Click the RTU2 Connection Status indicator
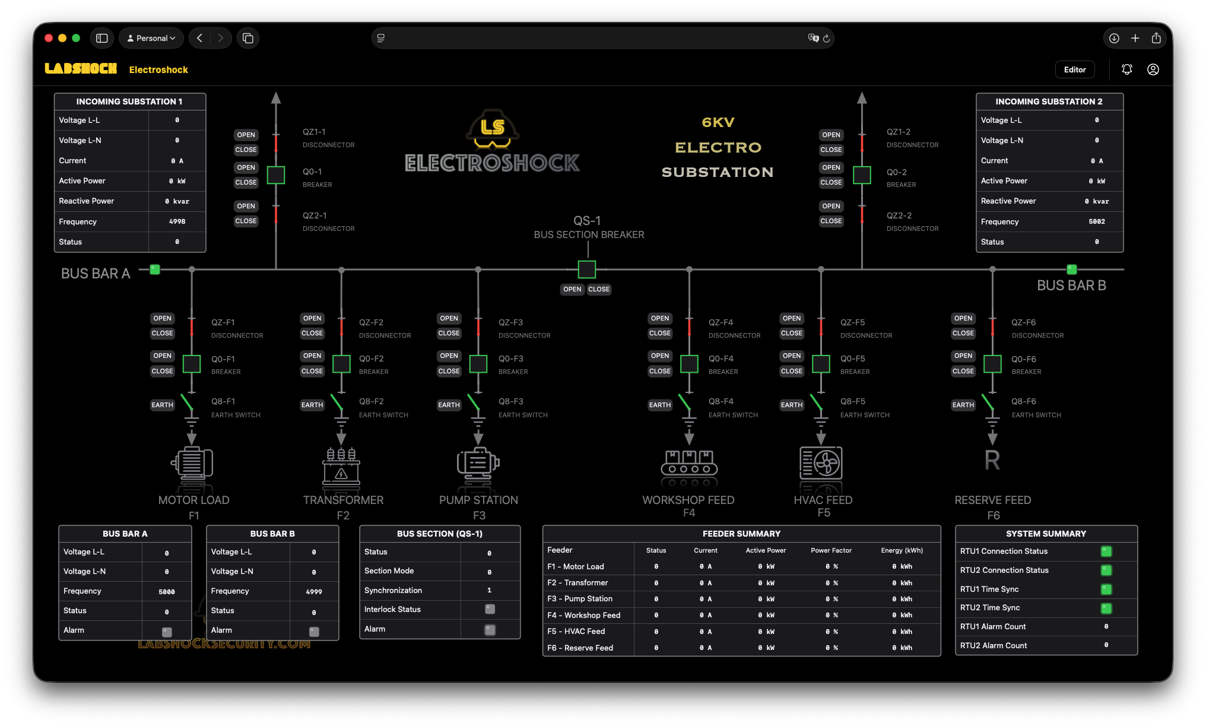This screenshot has height=726, width=1206. (1106, 570)
